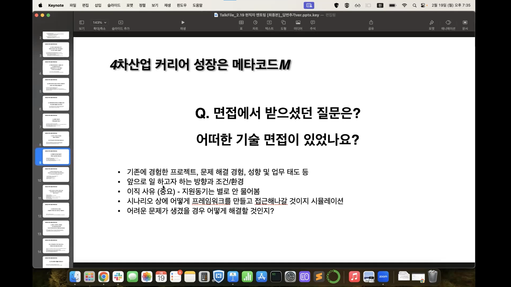Click the Play (재생) slideshow button
This screenshot has width=511, height=287.
183,23
